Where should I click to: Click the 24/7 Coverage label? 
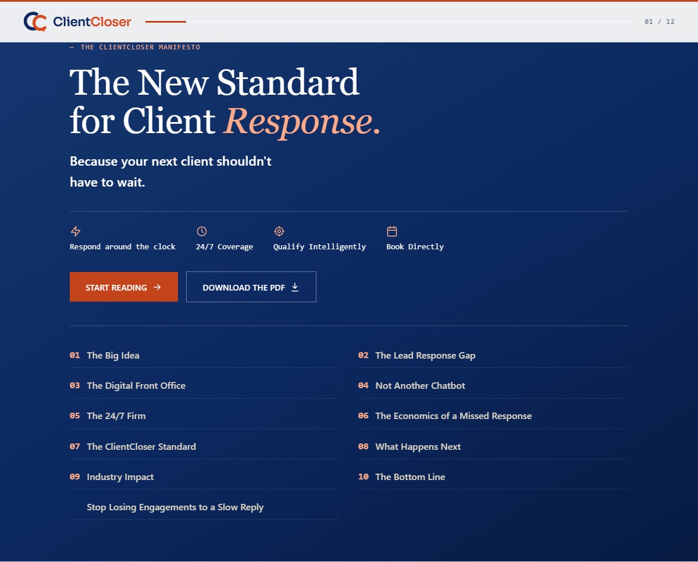225,246
